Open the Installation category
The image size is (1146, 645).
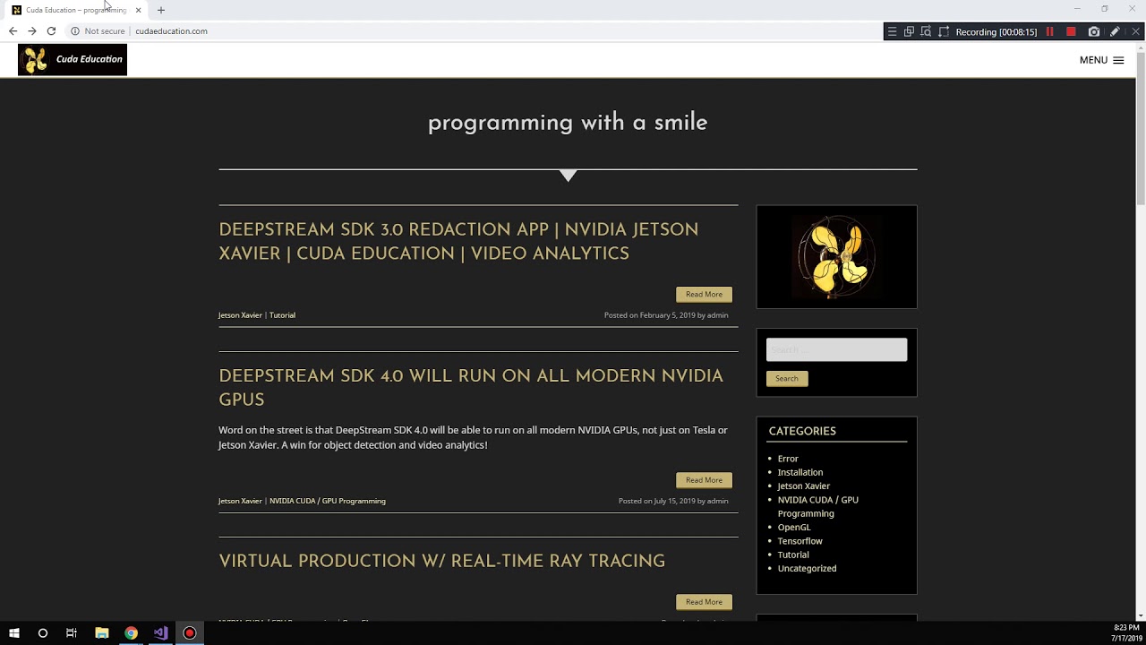point(800,472)
